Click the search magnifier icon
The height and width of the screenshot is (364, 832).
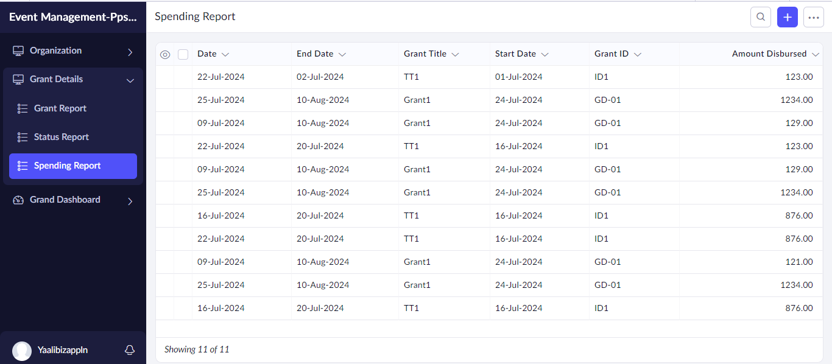[760, 17]
